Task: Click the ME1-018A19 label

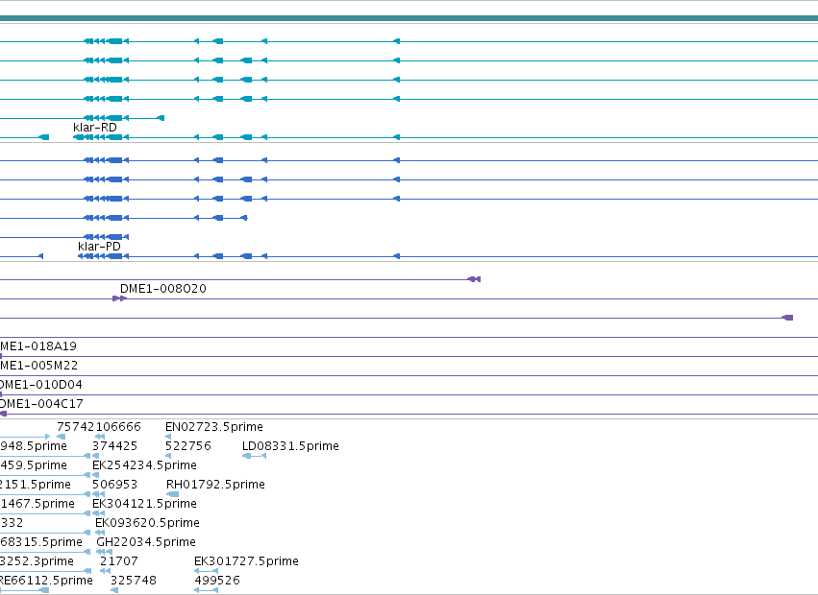Action: coord(38,346)
